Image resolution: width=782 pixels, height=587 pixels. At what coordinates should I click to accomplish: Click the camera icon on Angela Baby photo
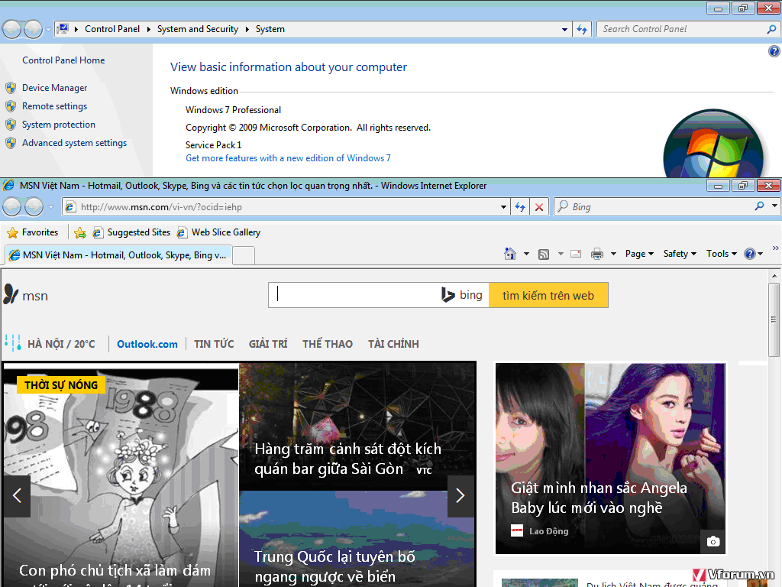click(713, 541)
